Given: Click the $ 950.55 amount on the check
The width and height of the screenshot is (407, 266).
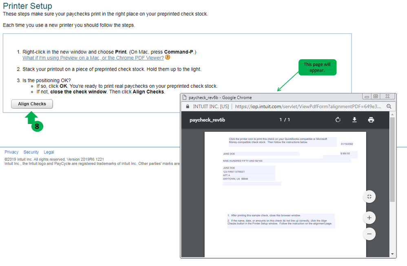Looking at the screenshot, I should tap(345, 153).
